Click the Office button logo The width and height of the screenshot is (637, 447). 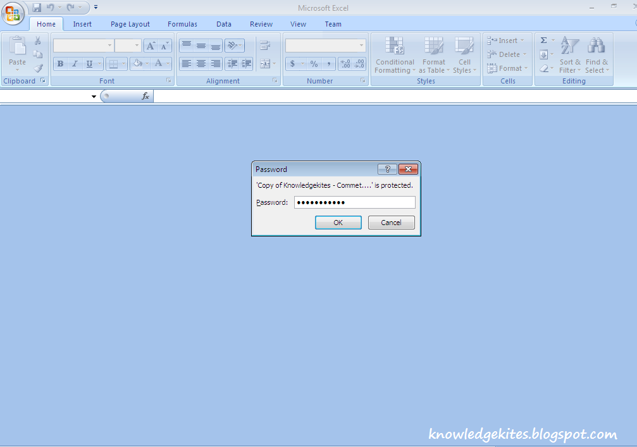[13, 13]
